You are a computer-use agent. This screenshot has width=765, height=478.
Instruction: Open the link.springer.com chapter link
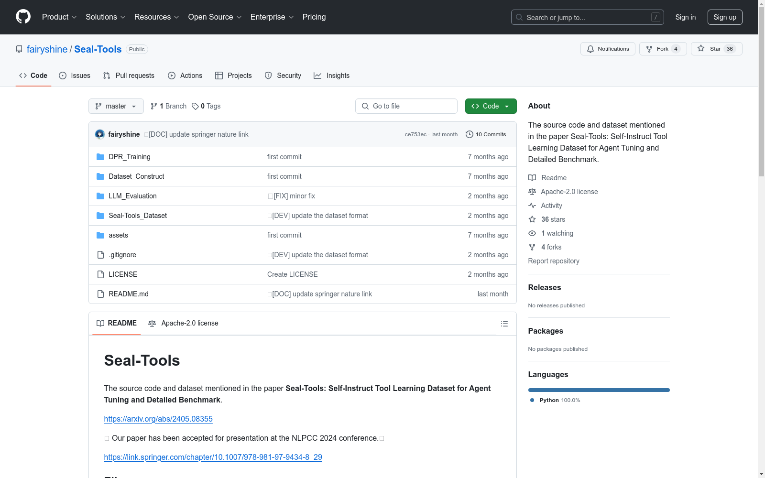213,457
